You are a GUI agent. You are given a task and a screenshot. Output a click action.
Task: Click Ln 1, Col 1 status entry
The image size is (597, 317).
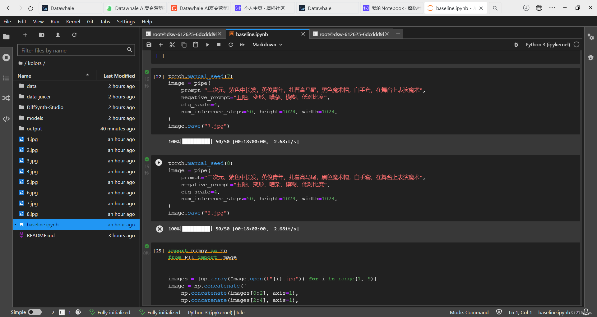point(520,312)
